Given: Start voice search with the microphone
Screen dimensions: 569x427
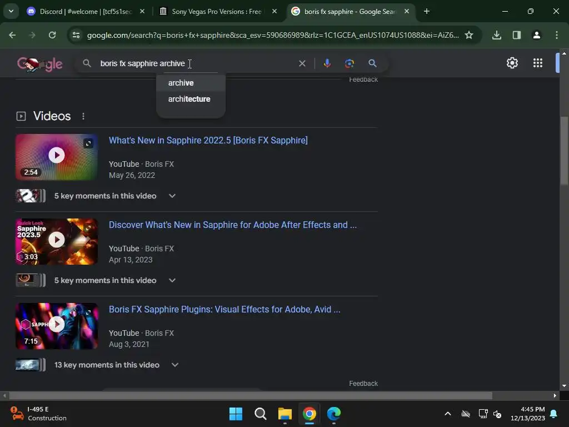Looking at the screenshot, I should point(327,63).
